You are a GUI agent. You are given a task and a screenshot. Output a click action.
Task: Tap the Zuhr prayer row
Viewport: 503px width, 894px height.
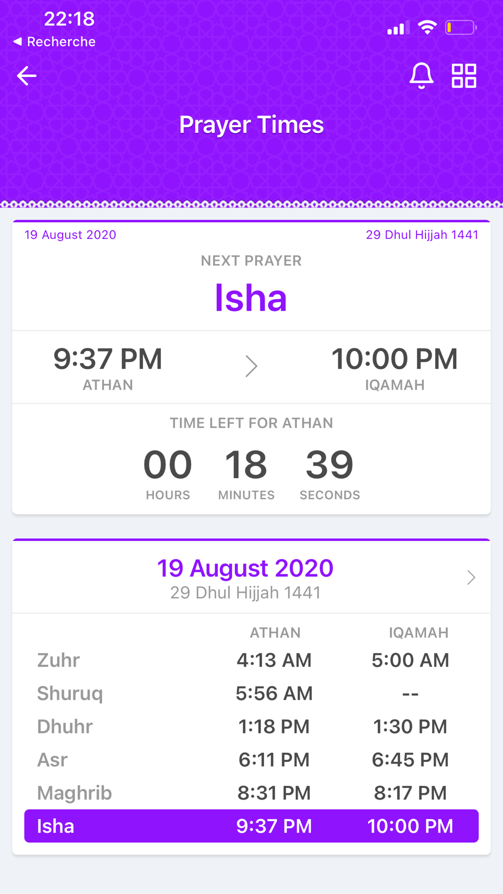[x=251, y=660]
